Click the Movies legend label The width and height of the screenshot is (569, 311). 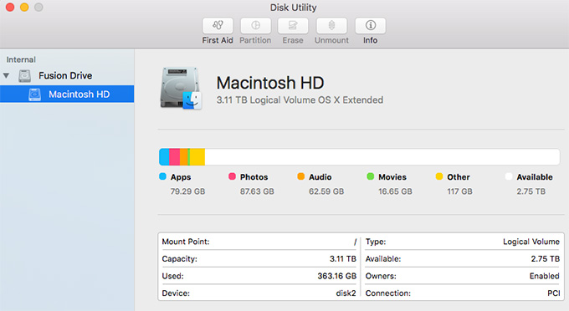coord(392,177)
